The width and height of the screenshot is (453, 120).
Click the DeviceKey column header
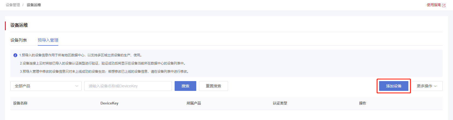click(109, 103)
